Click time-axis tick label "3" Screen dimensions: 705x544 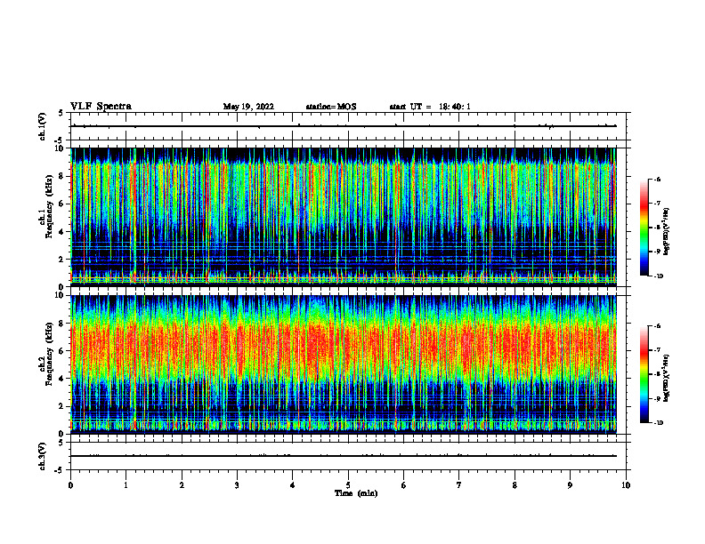point(237,485)
